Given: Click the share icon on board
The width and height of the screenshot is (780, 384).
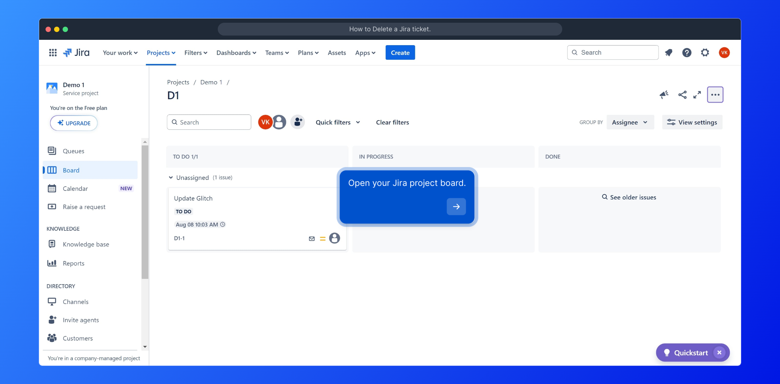Looking at the screenshot, I should coord(682,95).
